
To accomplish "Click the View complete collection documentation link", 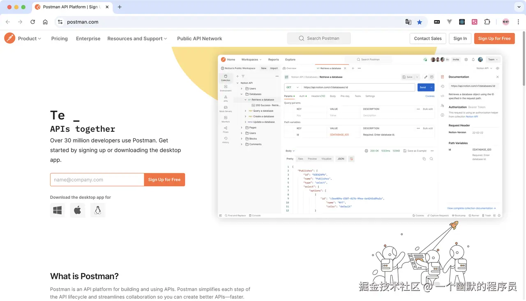I will 471,208.
